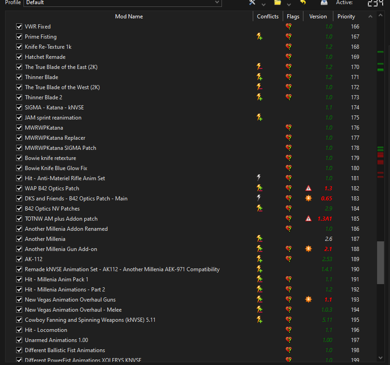The image size is (390, 365).
Task: Click the flag icon for AK-112
Action: [x=289, y=259]
